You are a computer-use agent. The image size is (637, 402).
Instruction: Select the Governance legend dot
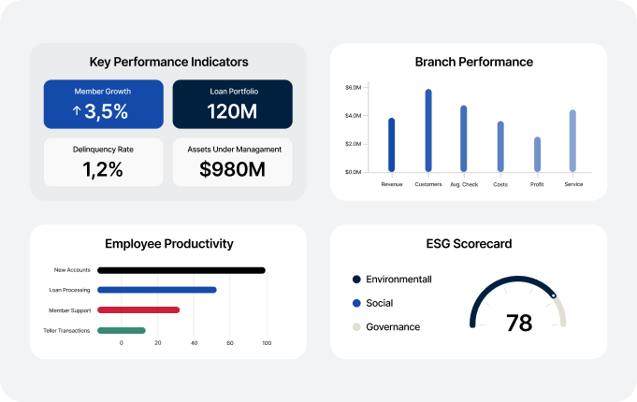click(356, 327)
